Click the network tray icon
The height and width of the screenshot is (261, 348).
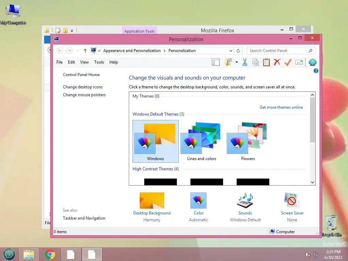(x=316, y=255)
